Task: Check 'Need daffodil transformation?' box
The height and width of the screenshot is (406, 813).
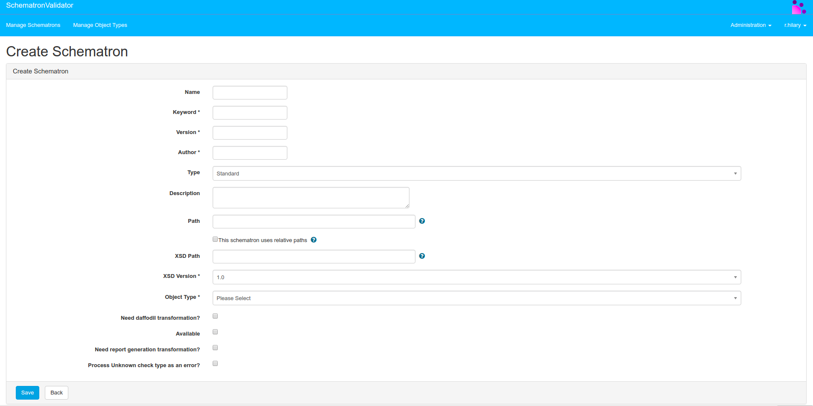Action: (215, 316)
